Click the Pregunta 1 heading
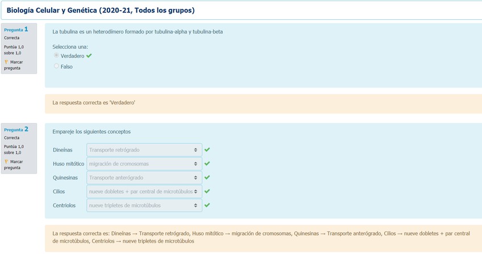Viewport: 482px width, 254px height. [16, 29]
